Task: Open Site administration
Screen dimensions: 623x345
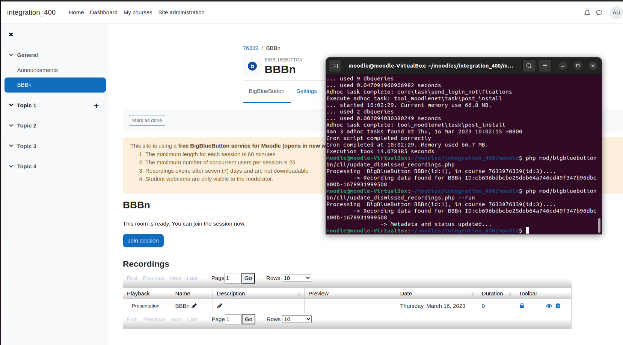Action: click(x=181, y=12)
